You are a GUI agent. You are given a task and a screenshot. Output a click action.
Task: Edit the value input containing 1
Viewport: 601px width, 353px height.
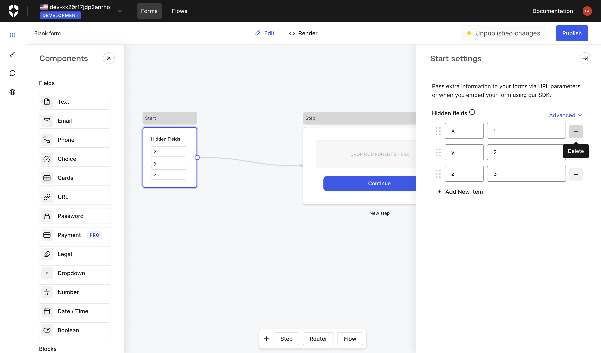(x=526, y=131)
